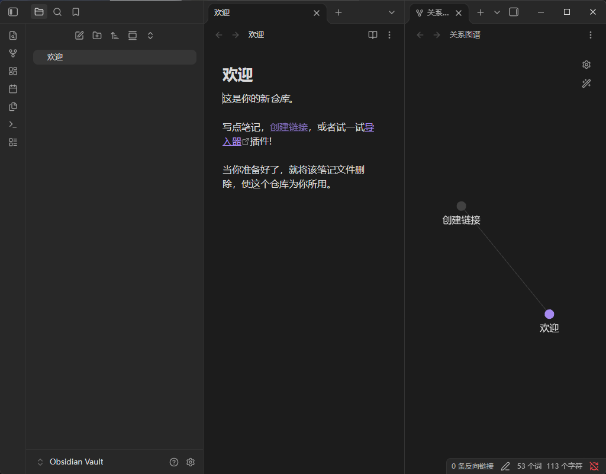Select the 欢迎 note in file list

click(x=115, y=57)
